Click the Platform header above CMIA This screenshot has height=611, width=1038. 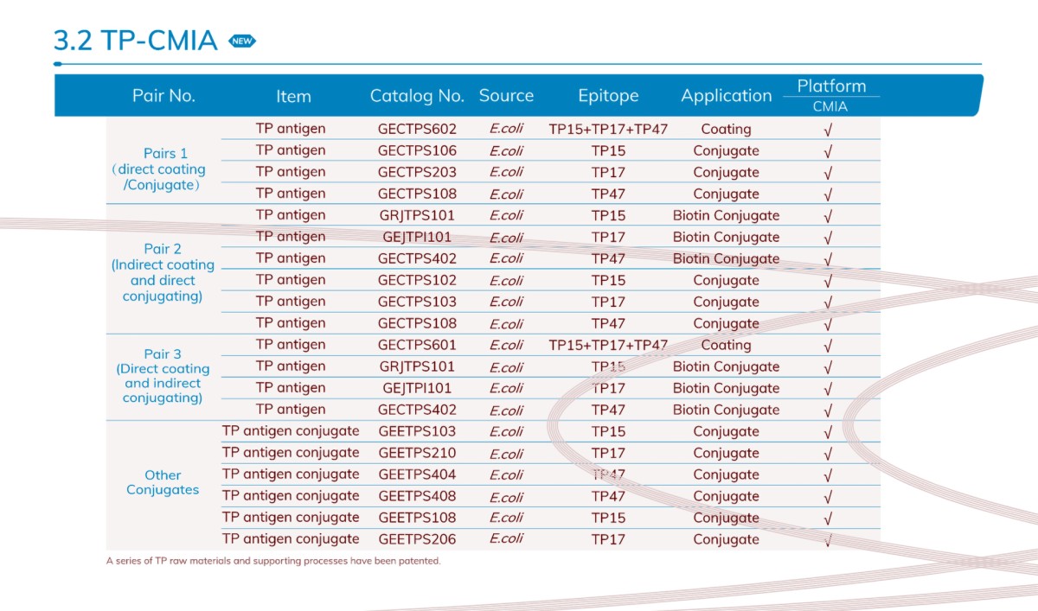[830, 86]
